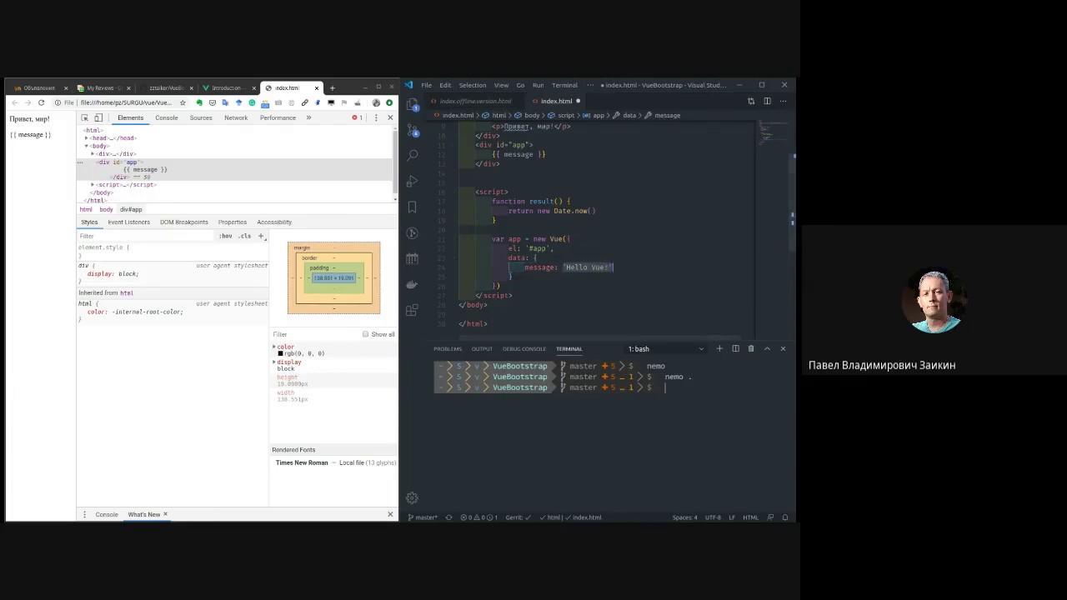
Task: Open the overflow menu in the VS Code menu bar
Action: coord(591,85)
